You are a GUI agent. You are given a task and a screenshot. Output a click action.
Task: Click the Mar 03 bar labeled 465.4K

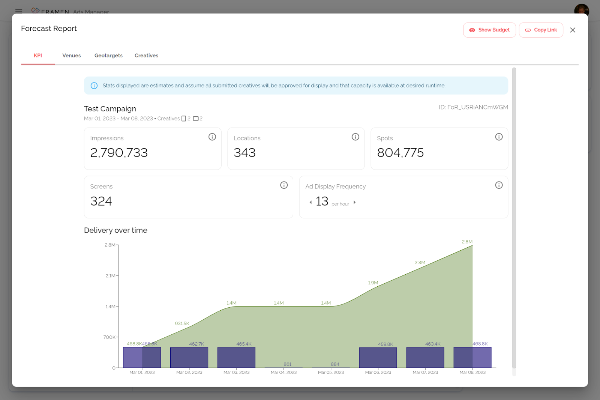click(237, 358)
